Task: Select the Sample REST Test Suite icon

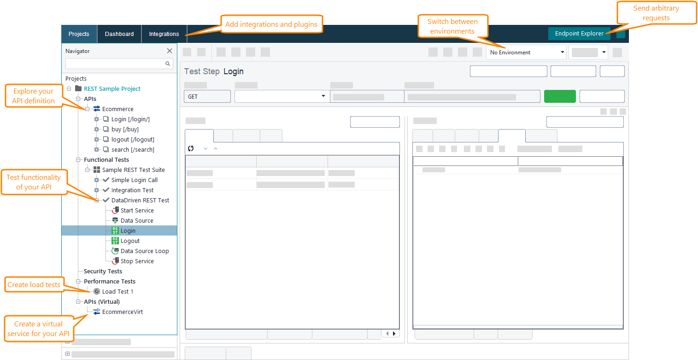Action: coord(96,170)
